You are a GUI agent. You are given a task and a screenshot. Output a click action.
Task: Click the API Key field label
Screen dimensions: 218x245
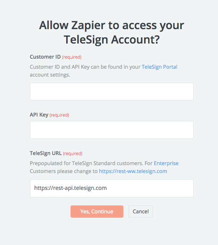click(x=39, y=115)
